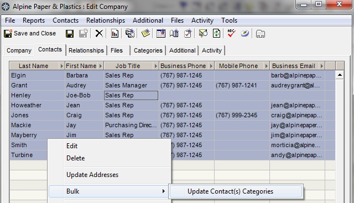Click the compass web browser icon
Image resolution: width=354 pixels, height=203 pixels.
click(244, 34)
